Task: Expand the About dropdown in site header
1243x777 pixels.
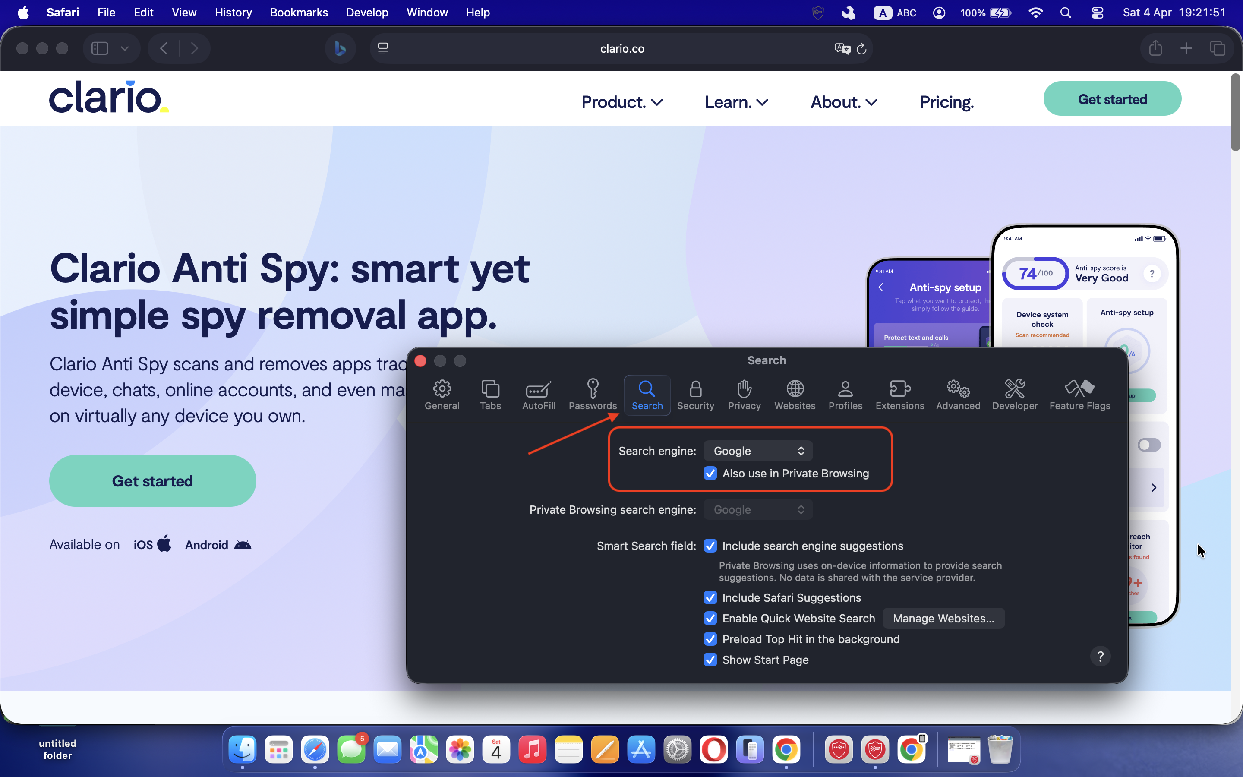Action: (x=843, y=102)
